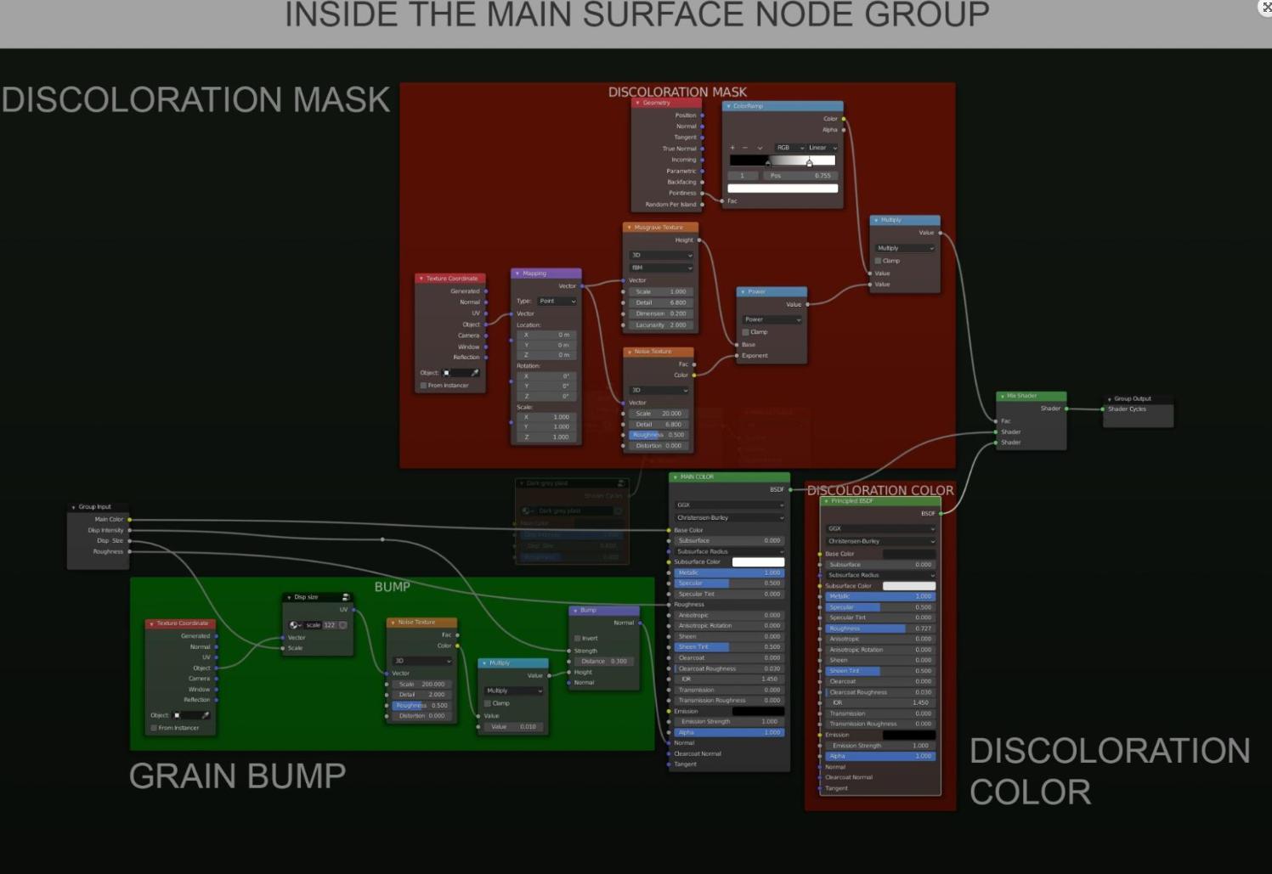Enable Clamp checkbox in the Power node

pos(746,332)
